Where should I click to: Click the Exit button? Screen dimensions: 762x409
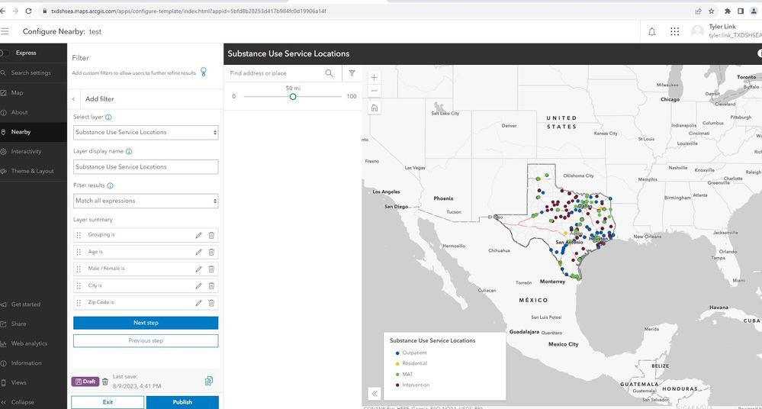pos(108,402)
